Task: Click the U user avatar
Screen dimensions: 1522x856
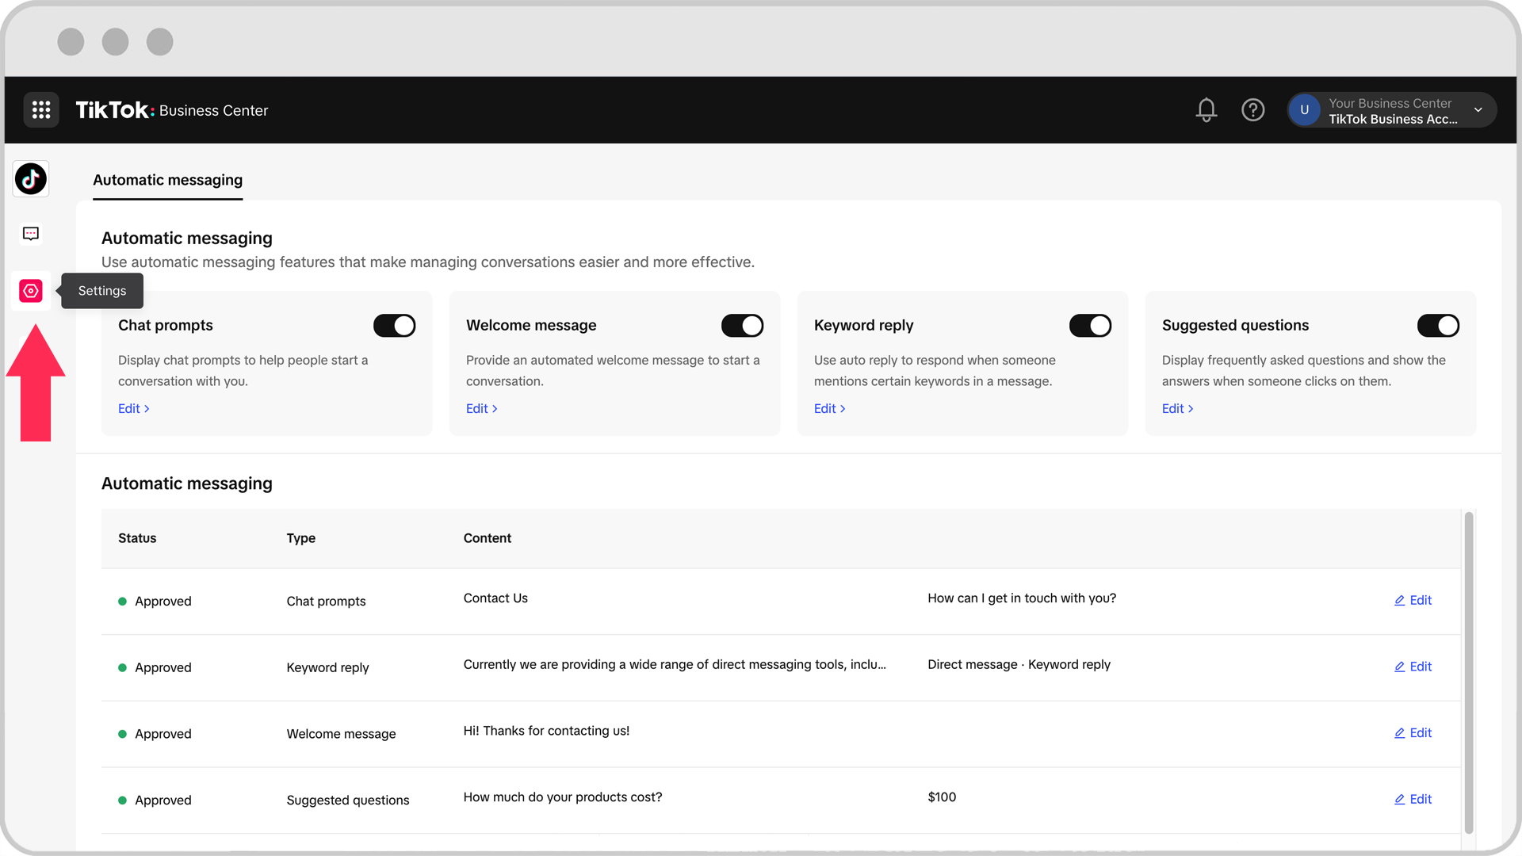Action: (1303, 110)
